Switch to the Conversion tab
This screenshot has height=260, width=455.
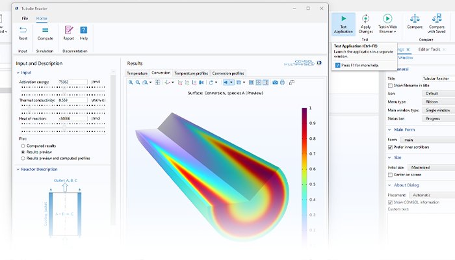pyautogui.click(x=161, y=73)
